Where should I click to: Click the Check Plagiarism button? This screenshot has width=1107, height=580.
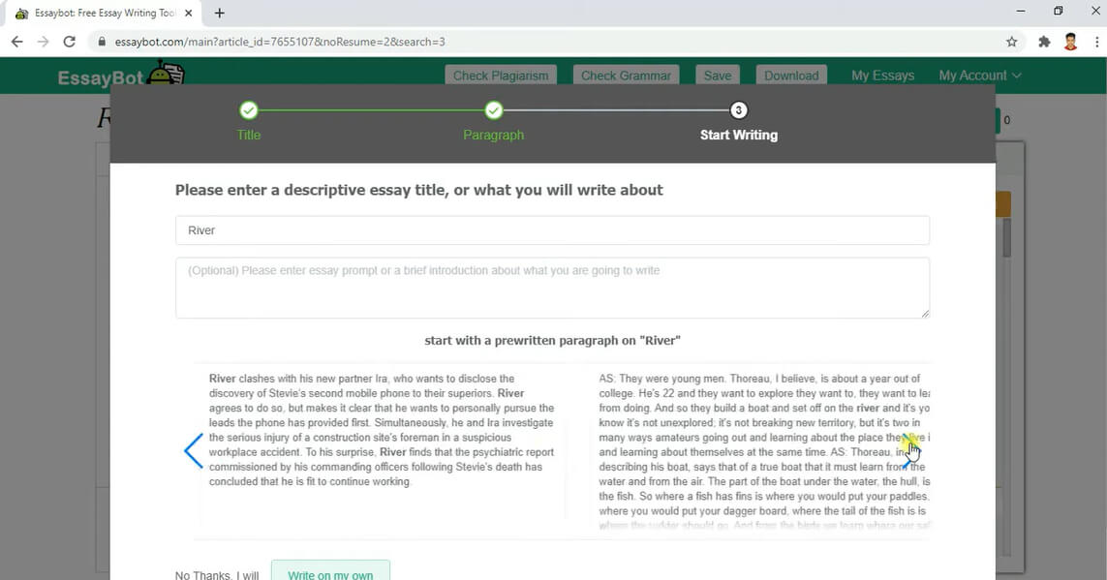500,76
